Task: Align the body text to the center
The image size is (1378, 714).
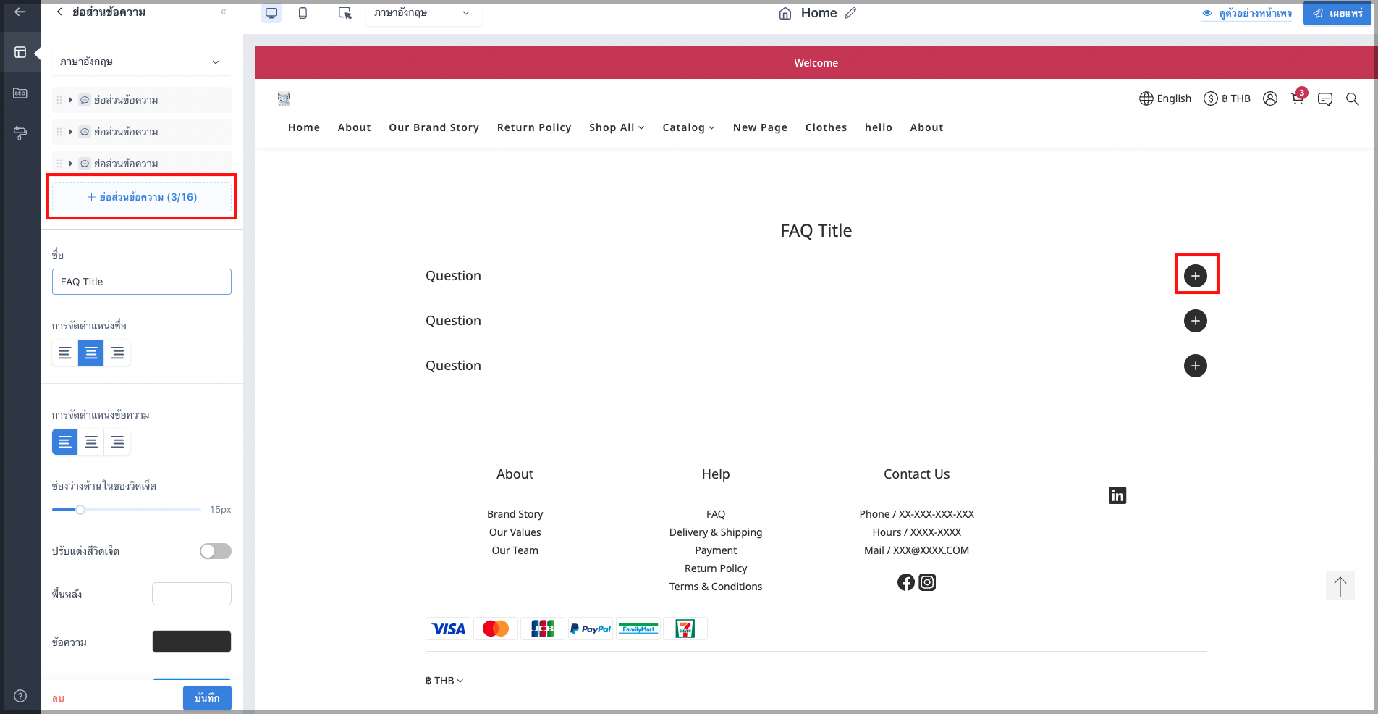Action: pyautogui.click(x=91, y=442)
